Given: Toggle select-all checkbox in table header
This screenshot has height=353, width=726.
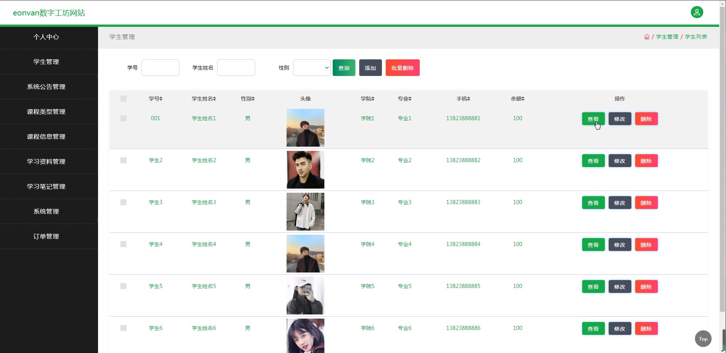Looking at the screenshot, I should [123, 99].
